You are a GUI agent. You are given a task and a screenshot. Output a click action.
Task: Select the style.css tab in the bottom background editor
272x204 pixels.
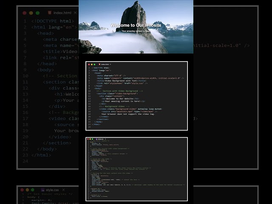click(x=52, y=190)
